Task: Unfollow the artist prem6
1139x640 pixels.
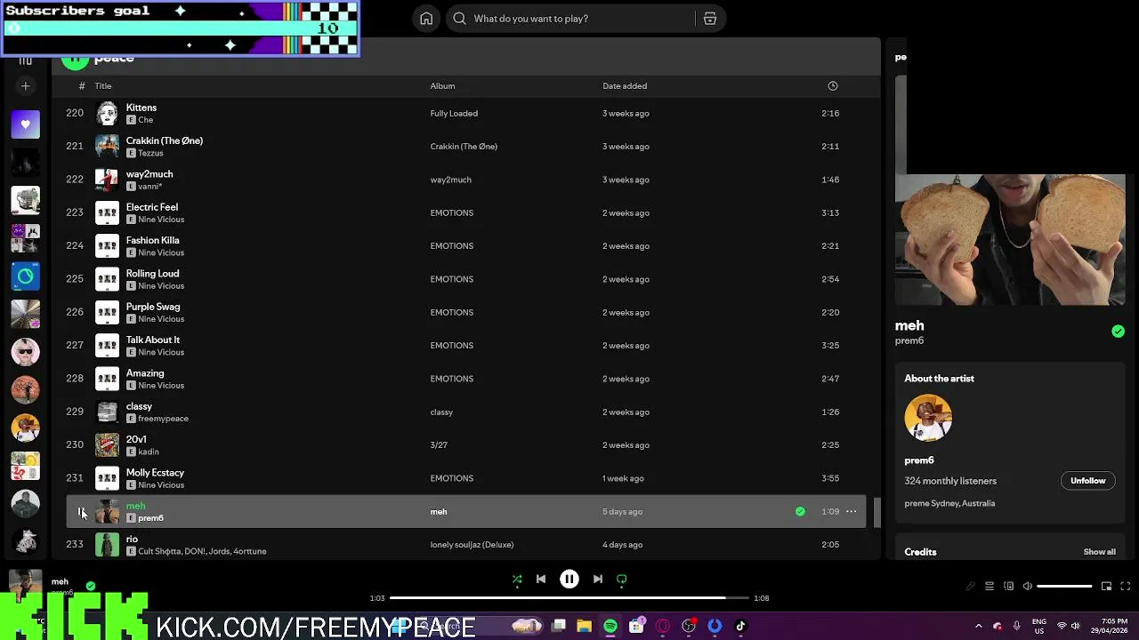Action: tap(1087, 481)
